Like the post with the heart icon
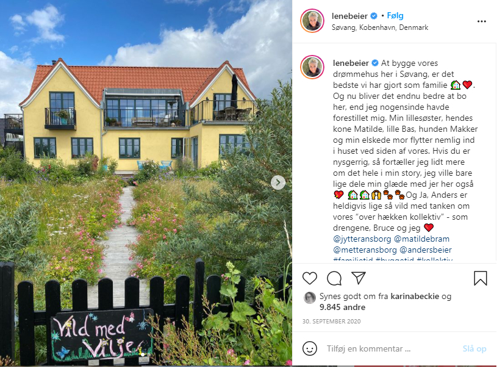 point(310,278)
